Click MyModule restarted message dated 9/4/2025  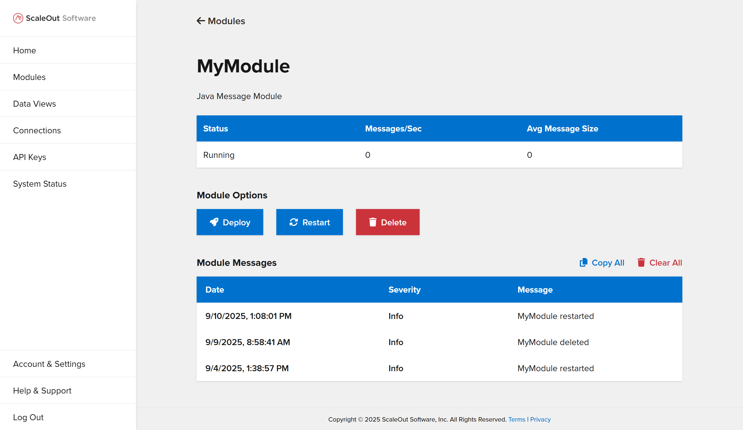point(555,368)
